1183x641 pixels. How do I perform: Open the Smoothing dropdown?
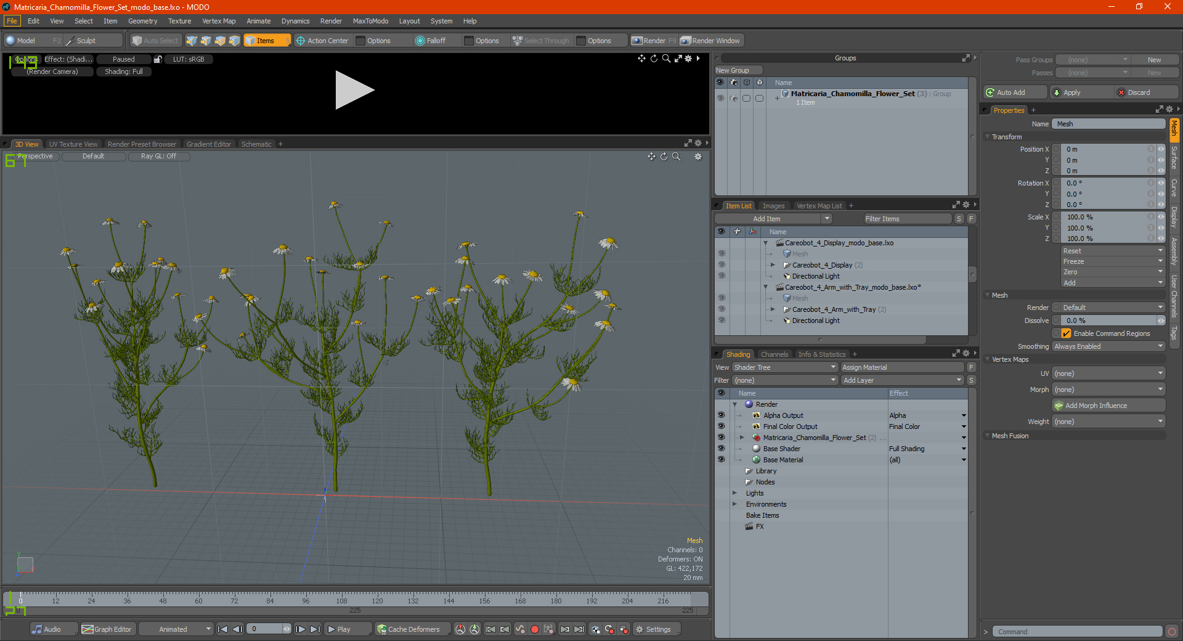click(x=1108, y=346)
